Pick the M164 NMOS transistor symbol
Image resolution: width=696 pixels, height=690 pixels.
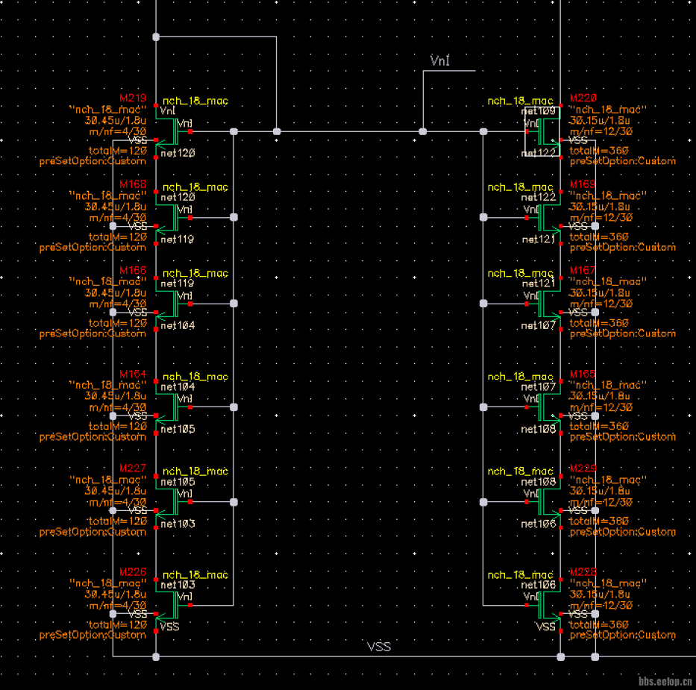pos(170,407)
